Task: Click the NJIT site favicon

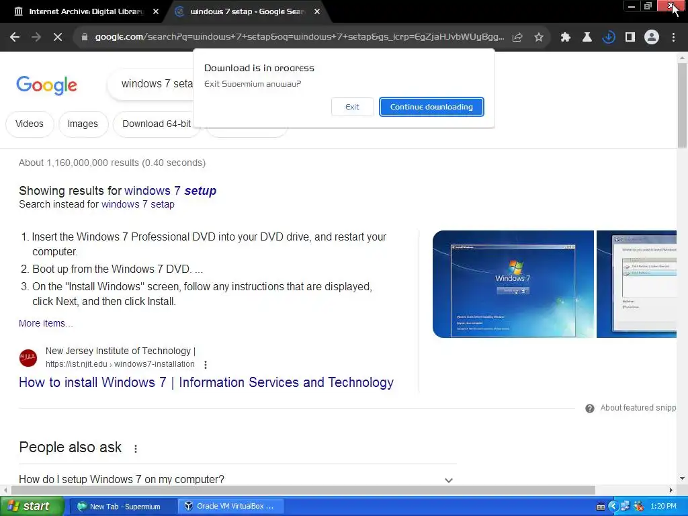Action: click(x=28, y=357)
